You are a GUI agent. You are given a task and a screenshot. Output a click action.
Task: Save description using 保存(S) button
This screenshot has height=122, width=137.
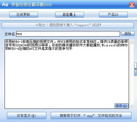tap(121, 106)
